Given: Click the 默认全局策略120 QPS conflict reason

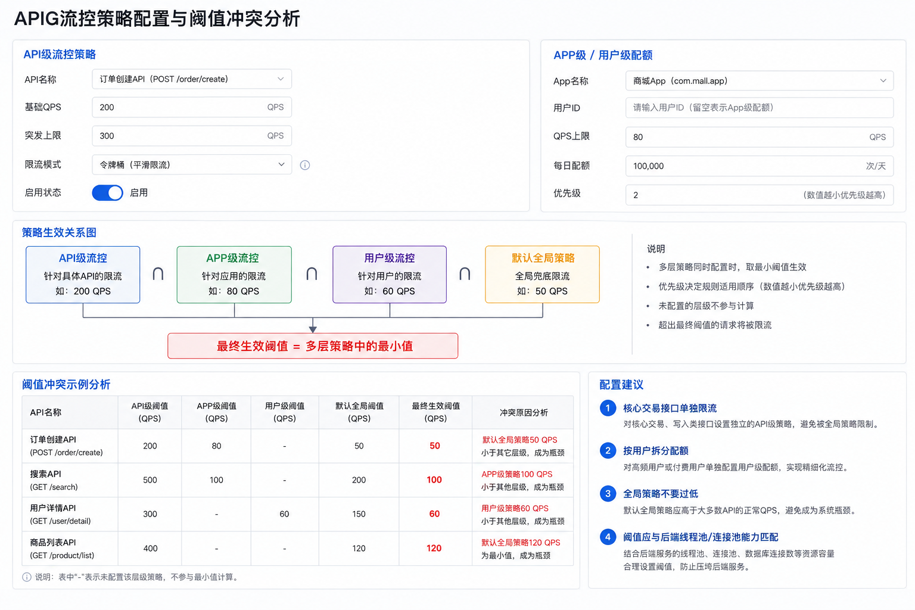Looking at the screenshot, I should click(x=521, y=543).
